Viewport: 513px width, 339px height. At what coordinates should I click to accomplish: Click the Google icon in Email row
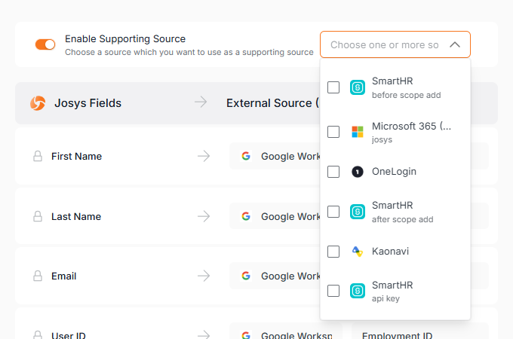[246, 276]
